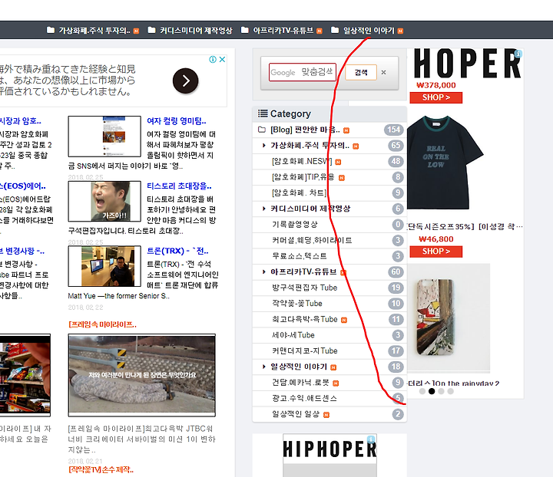Screen dimensions: 553x477
Task: Click the HIPHOPER banner ad at bottom
Action: click(329, 456)
